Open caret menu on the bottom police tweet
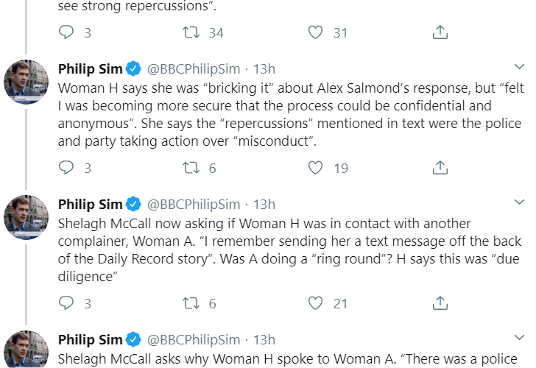536x368 pixels. pos(518,338)
